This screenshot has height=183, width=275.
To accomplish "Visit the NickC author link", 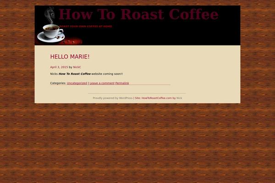I will [77, 67].
